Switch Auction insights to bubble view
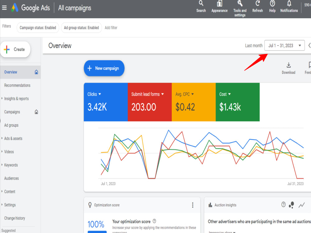The width and height of the screenshot is (311, 233). 291,205
